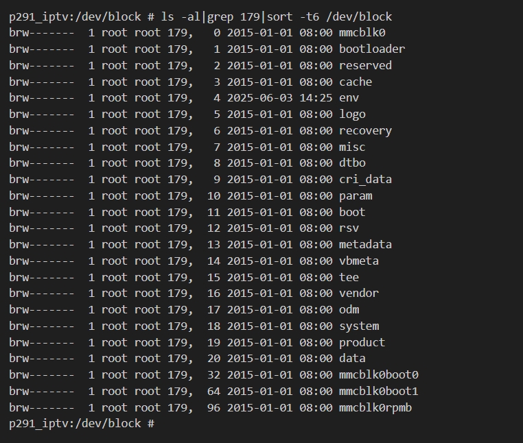Click the 2025-06-03 date on env row
The height and width of the screenshot is (443, 523).
(259, 98)
